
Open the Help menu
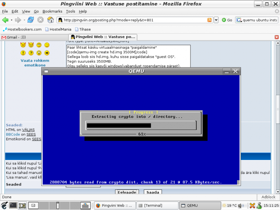(83, 12)
